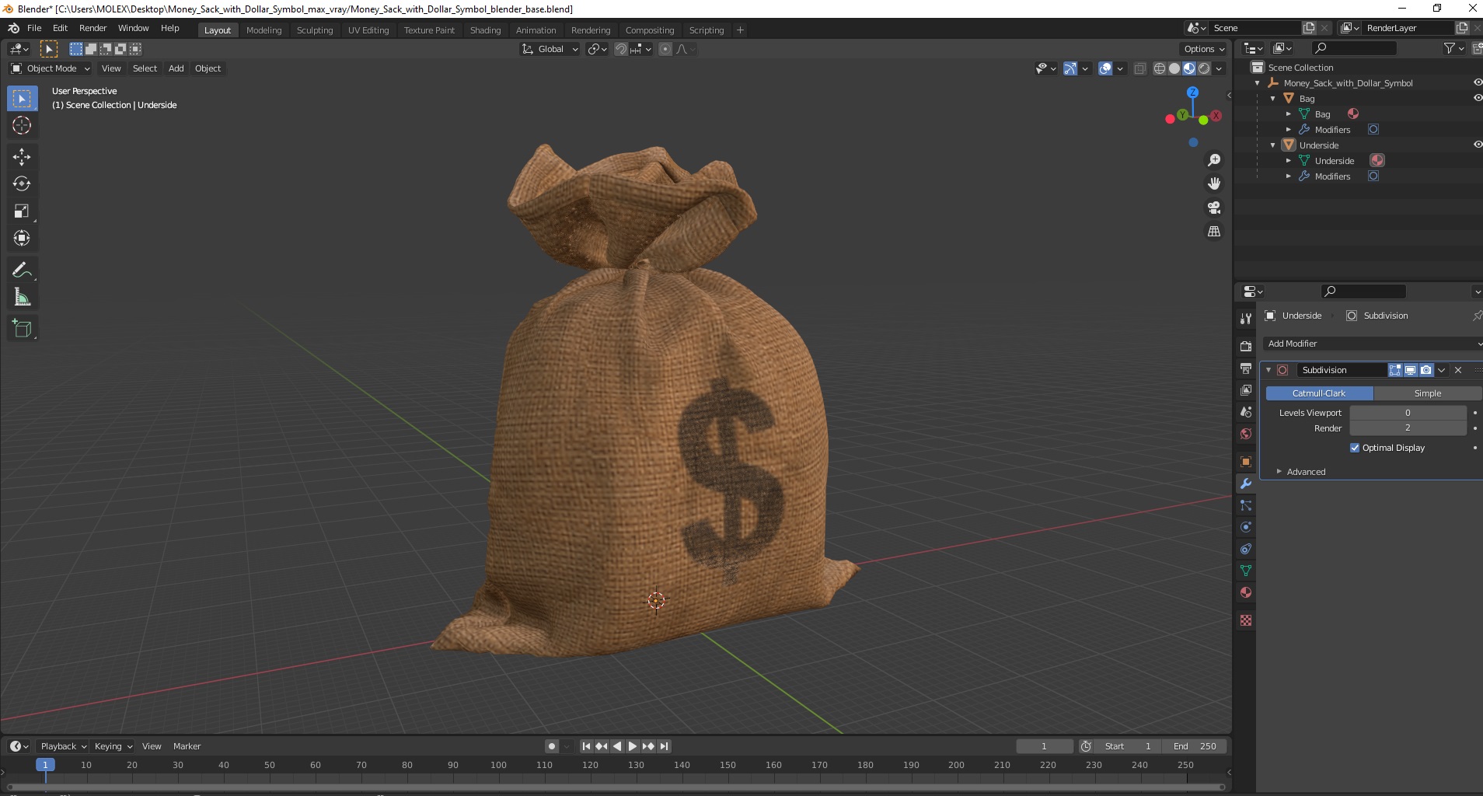Image resolution: width=1483 pixels, height=796 pixels.
Task: Hide Money_Sack_with_Dollar_Symbol collection in outliner
Action: tap(1478, 82)
